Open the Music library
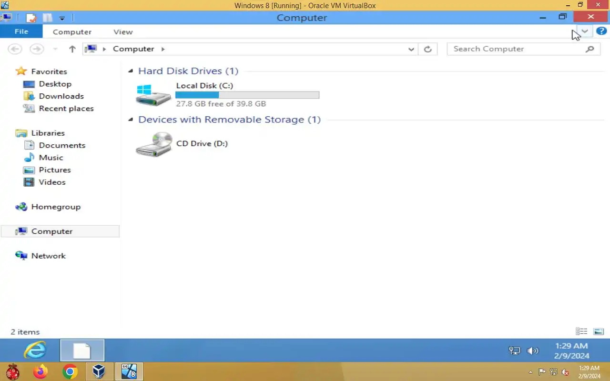610x381 pixels. (51, 158)
